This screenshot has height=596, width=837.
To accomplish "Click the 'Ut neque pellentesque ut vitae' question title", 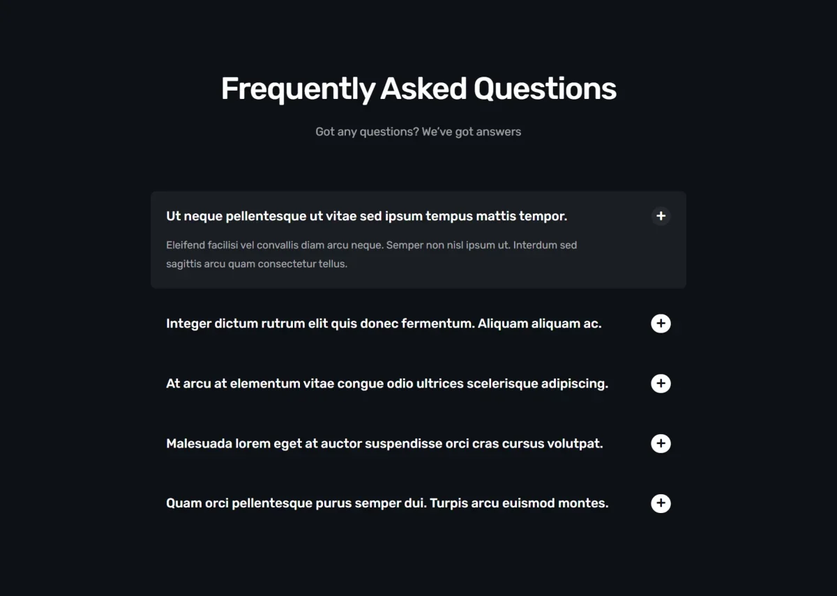I will click(367, 216).
